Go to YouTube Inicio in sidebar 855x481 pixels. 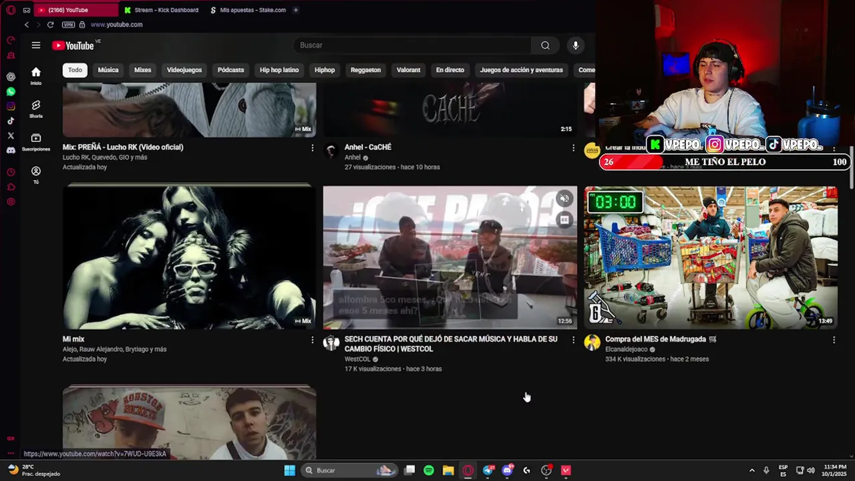pos(36,75)
